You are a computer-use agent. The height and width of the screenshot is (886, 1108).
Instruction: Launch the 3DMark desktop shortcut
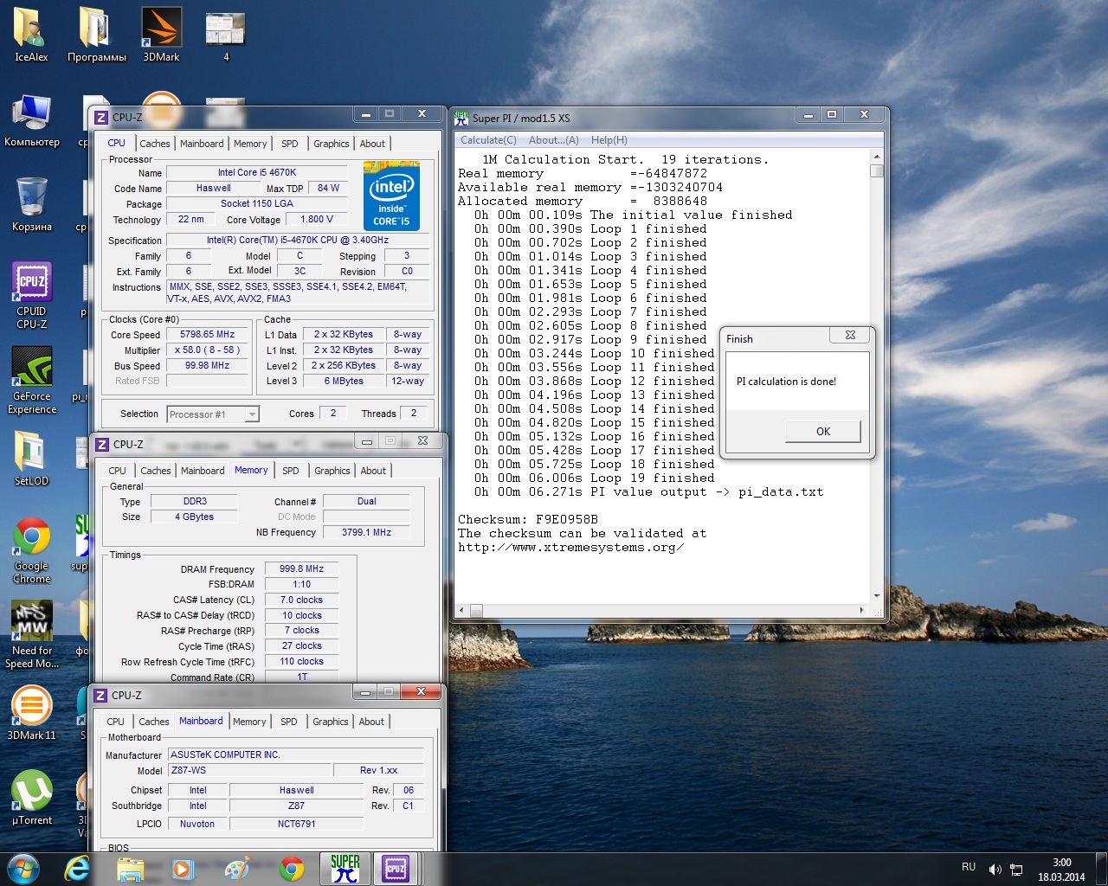162,35
